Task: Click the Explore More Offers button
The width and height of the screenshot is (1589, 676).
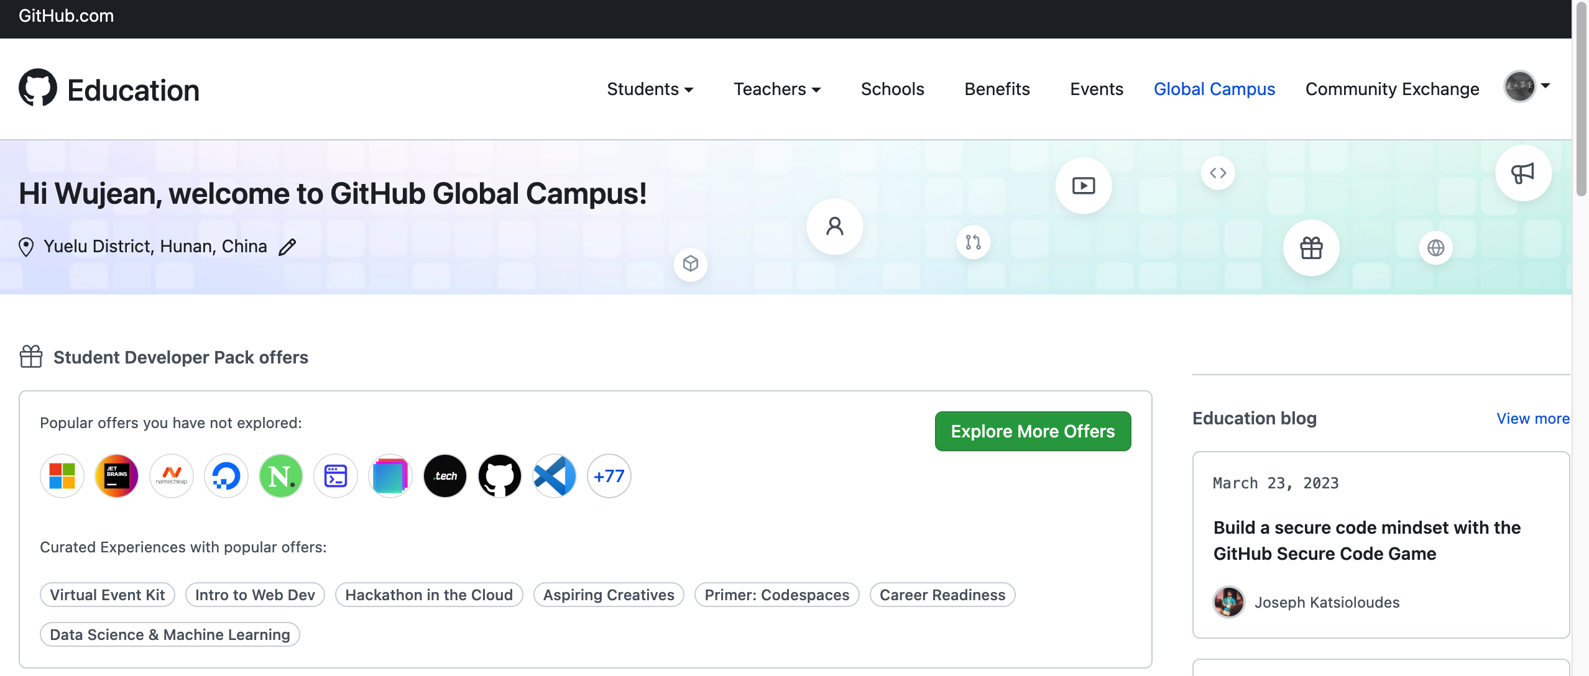Action: (1033, 431)
